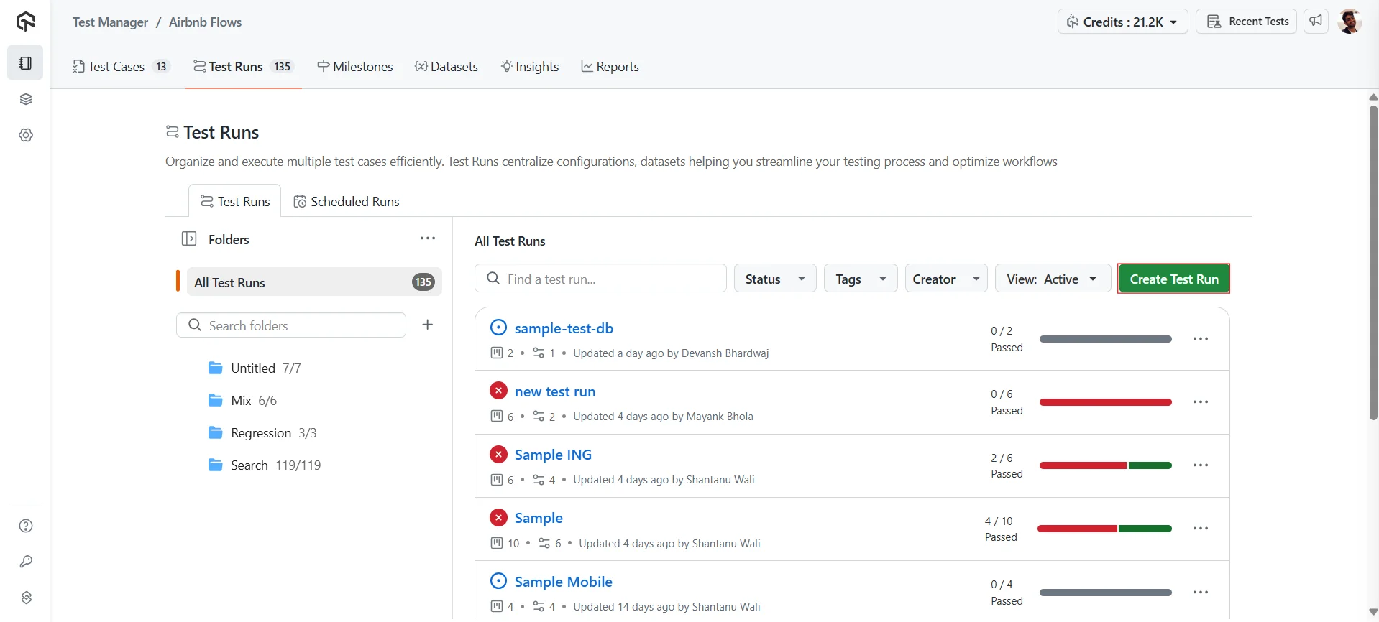This screenshot has width=1379, height=622.
Task: Expand the Tags filter dropdown
Action: click(860, 279)
